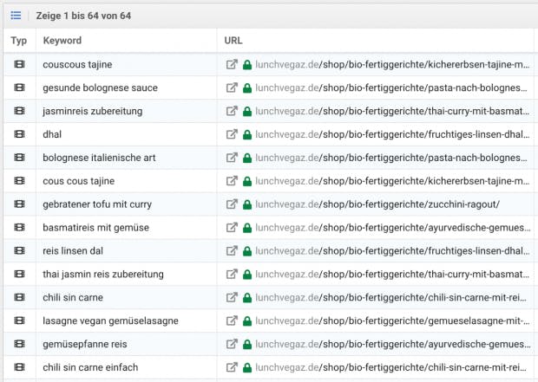Select keyword 'chili sin carne einfach'
This screenshot has width=538, height=382.
point(90,367)
